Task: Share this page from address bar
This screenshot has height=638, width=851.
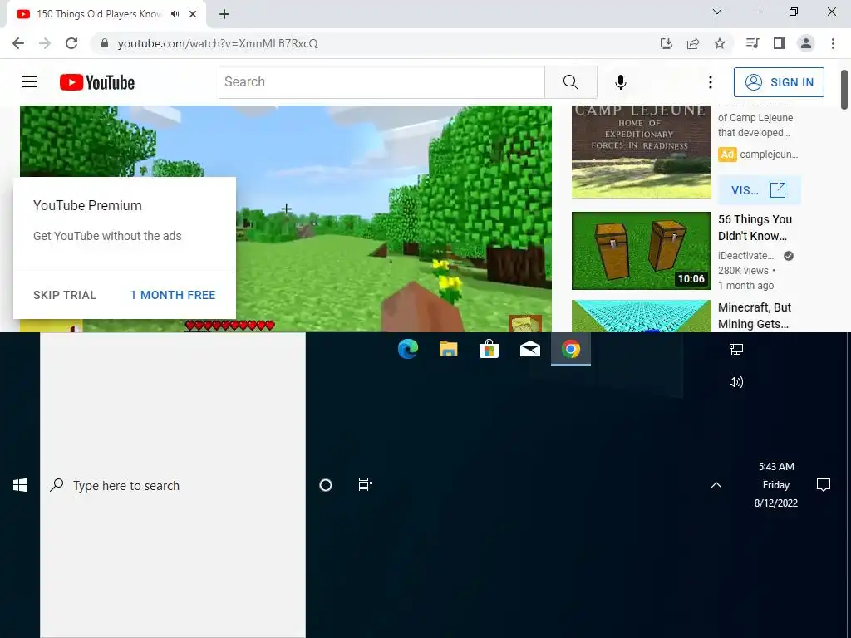Action: pyautogui.click(x=693, y=43)
